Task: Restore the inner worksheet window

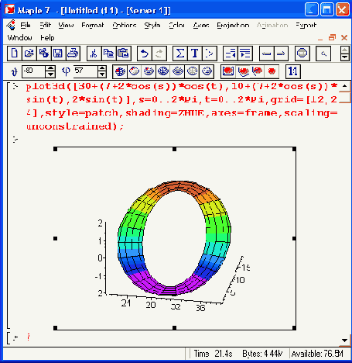Action: coord(332,38)
